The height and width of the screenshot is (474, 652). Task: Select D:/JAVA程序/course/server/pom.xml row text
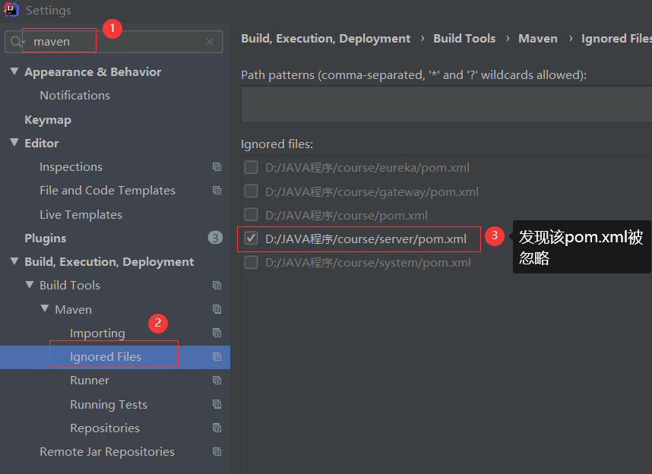pyautogui.click(x=366, y=239)
